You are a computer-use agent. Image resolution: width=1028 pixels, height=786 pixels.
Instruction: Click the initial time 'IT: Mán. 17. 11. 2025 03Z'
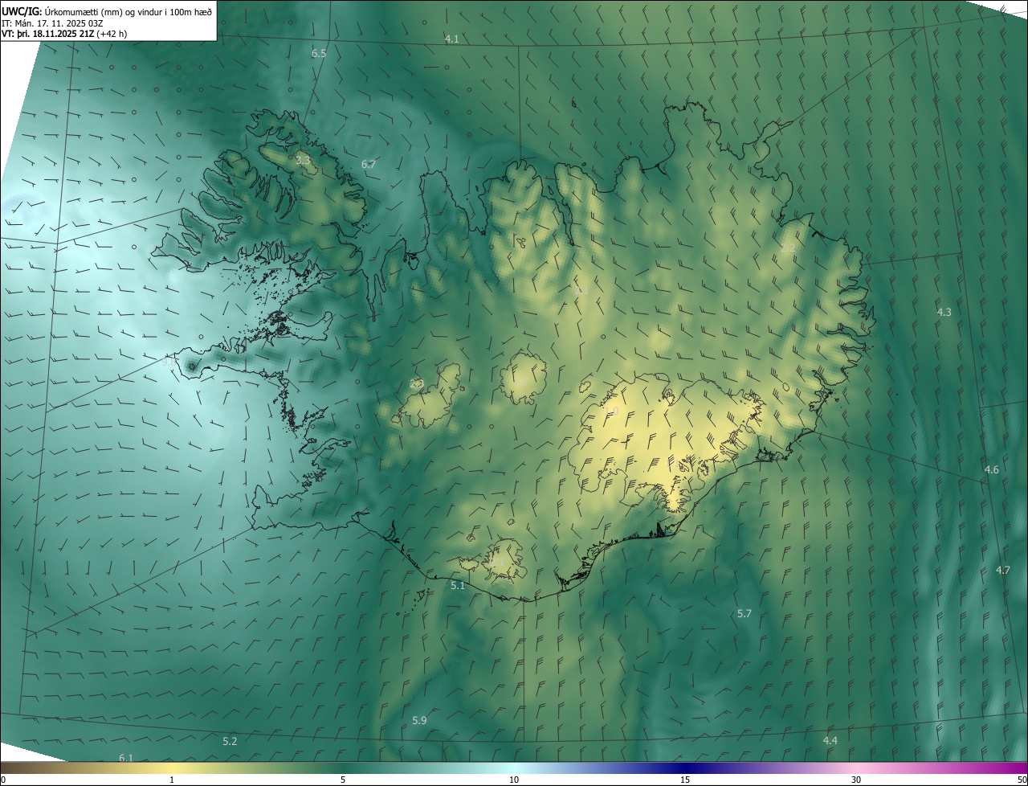(x=54, y=23)
